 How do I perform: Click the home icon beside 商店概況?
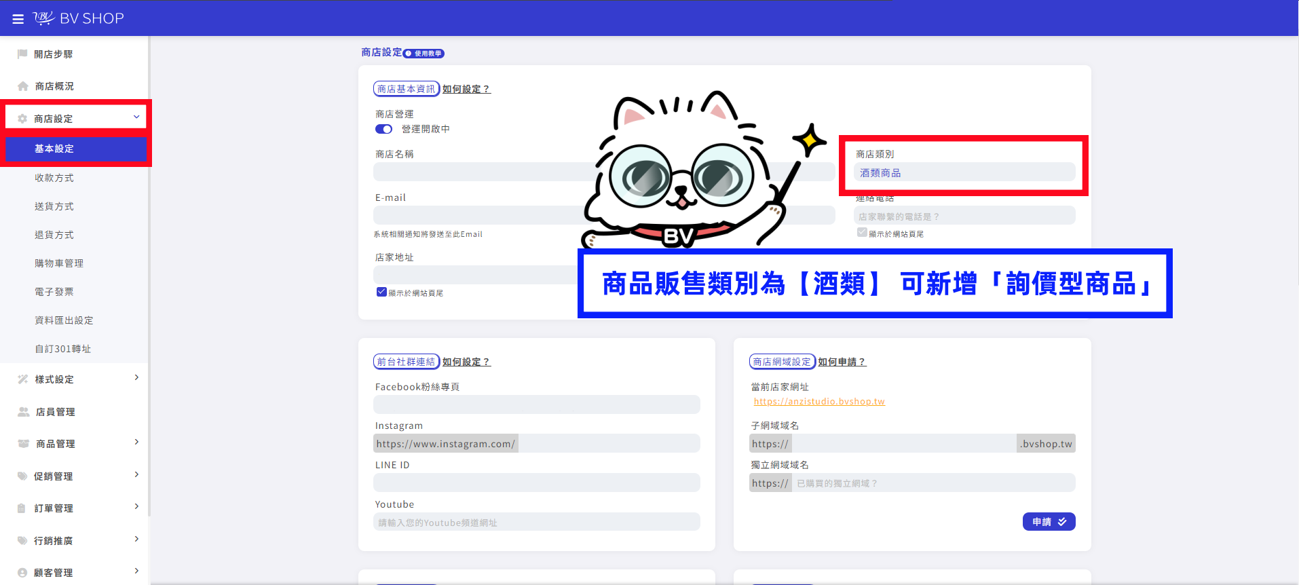tap(23, 86)
